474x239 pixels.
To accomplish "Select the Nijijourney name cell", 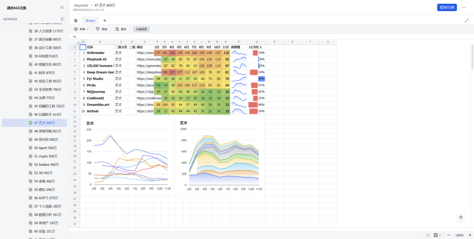I will tap(100, 92).
